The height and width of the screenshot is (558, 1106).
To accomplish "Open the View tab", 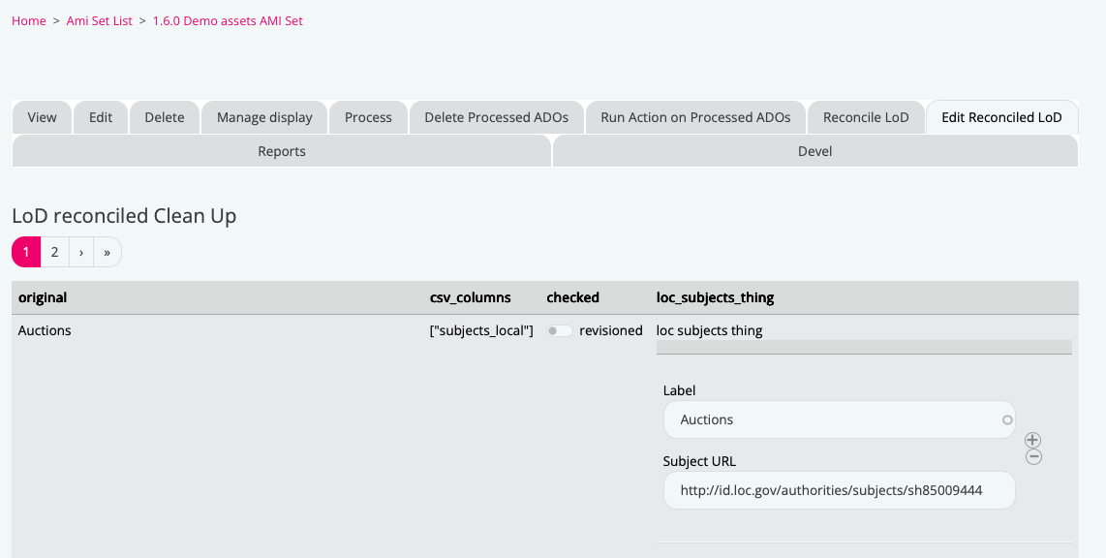I will (42, 117).
